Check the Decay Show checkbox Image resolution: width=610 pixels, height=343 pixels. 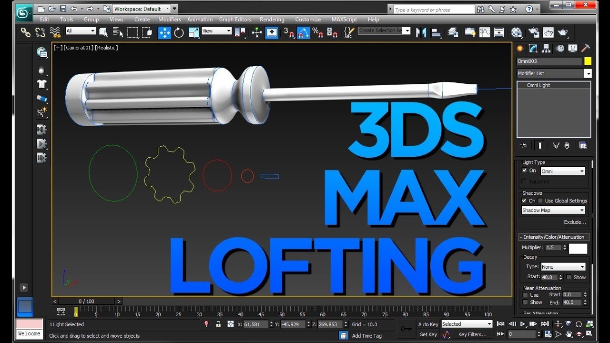(x=569, y=277)
